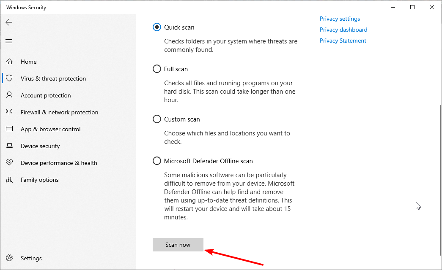The image size is (442, 270).
Task: Open Settings in the sidebar
Action: click(x=68, y=258)
